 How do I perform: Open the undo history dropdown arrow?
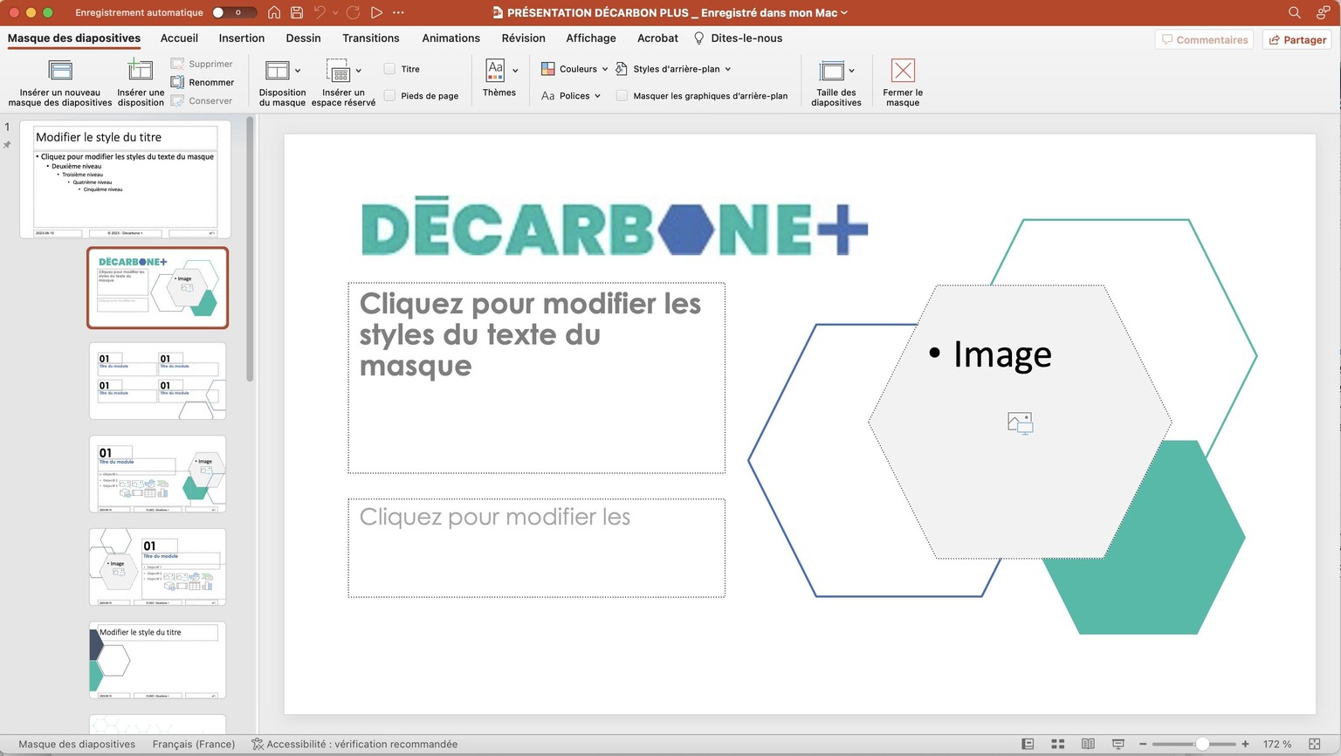tap(335, 12)
